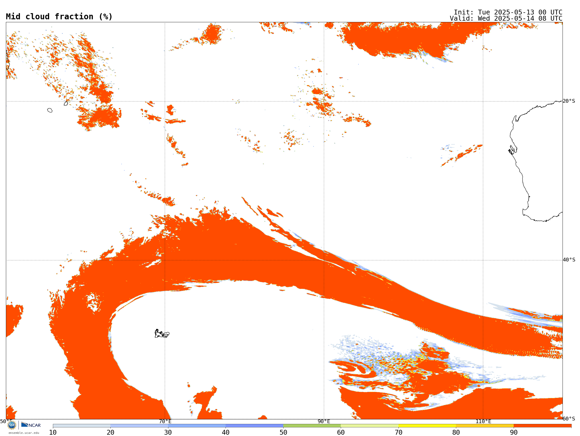580x436 pixels.
Task: Pick the 80-90 golden orange colorbar segment
Action: click(485, 426)
